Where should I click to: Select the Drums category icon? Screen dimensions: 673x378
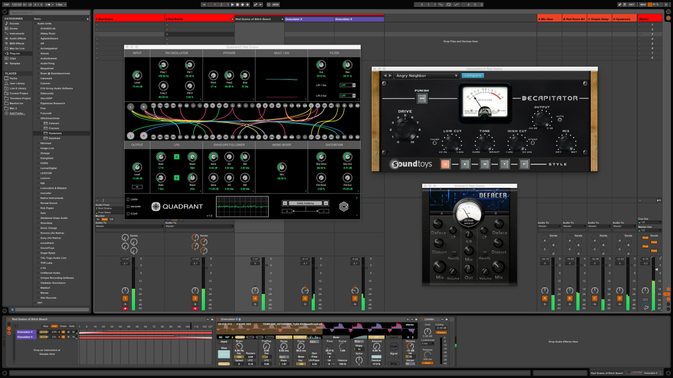7,28
